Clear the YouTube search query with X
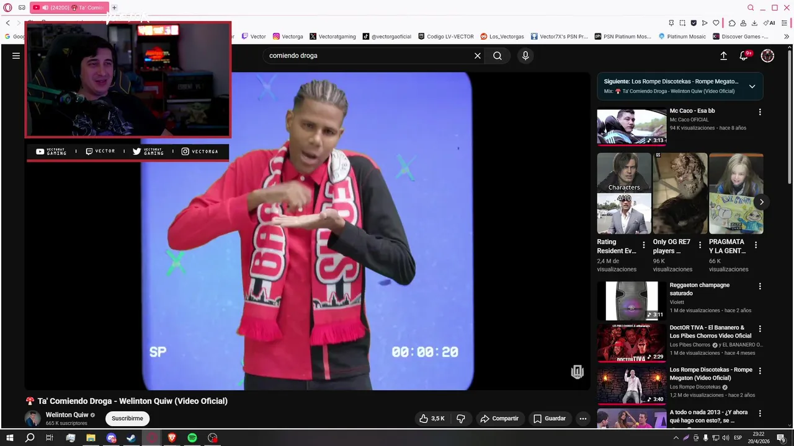794x446 pixels. [x=478, y=56]
